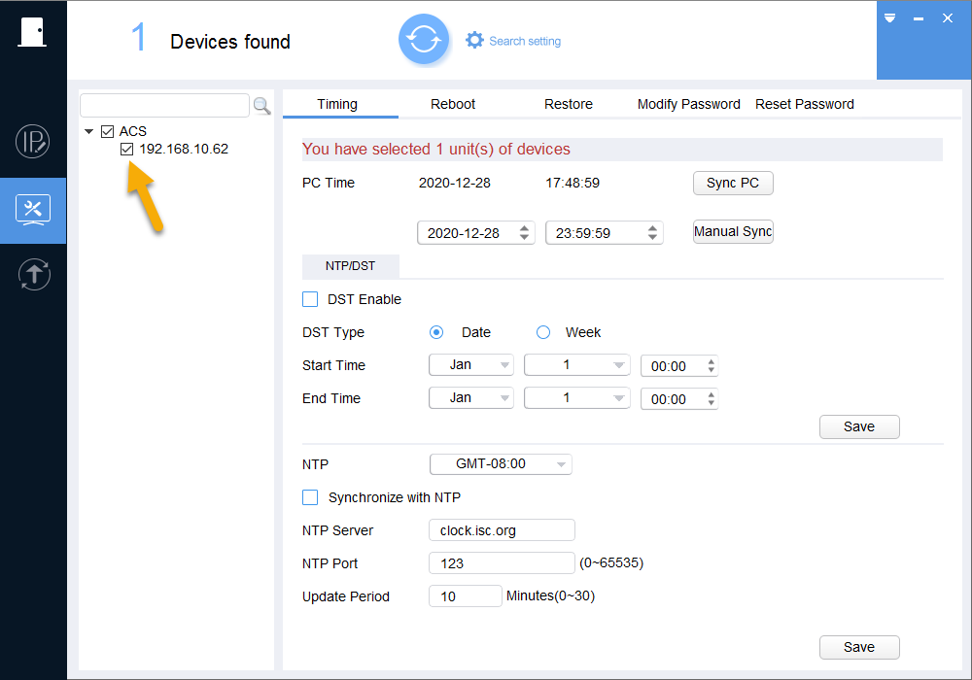This screenshot has height=680, width=972.
Task: Increase the manual time stepper value
Action: 652,228
